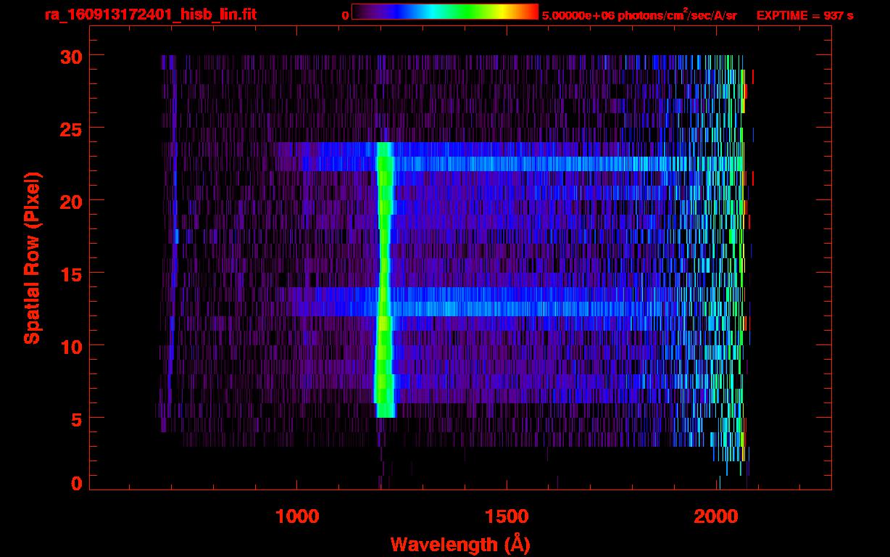Click the EXPTIME = 937 s text
The height and width of the screenshot is (557, 890).
804,15
